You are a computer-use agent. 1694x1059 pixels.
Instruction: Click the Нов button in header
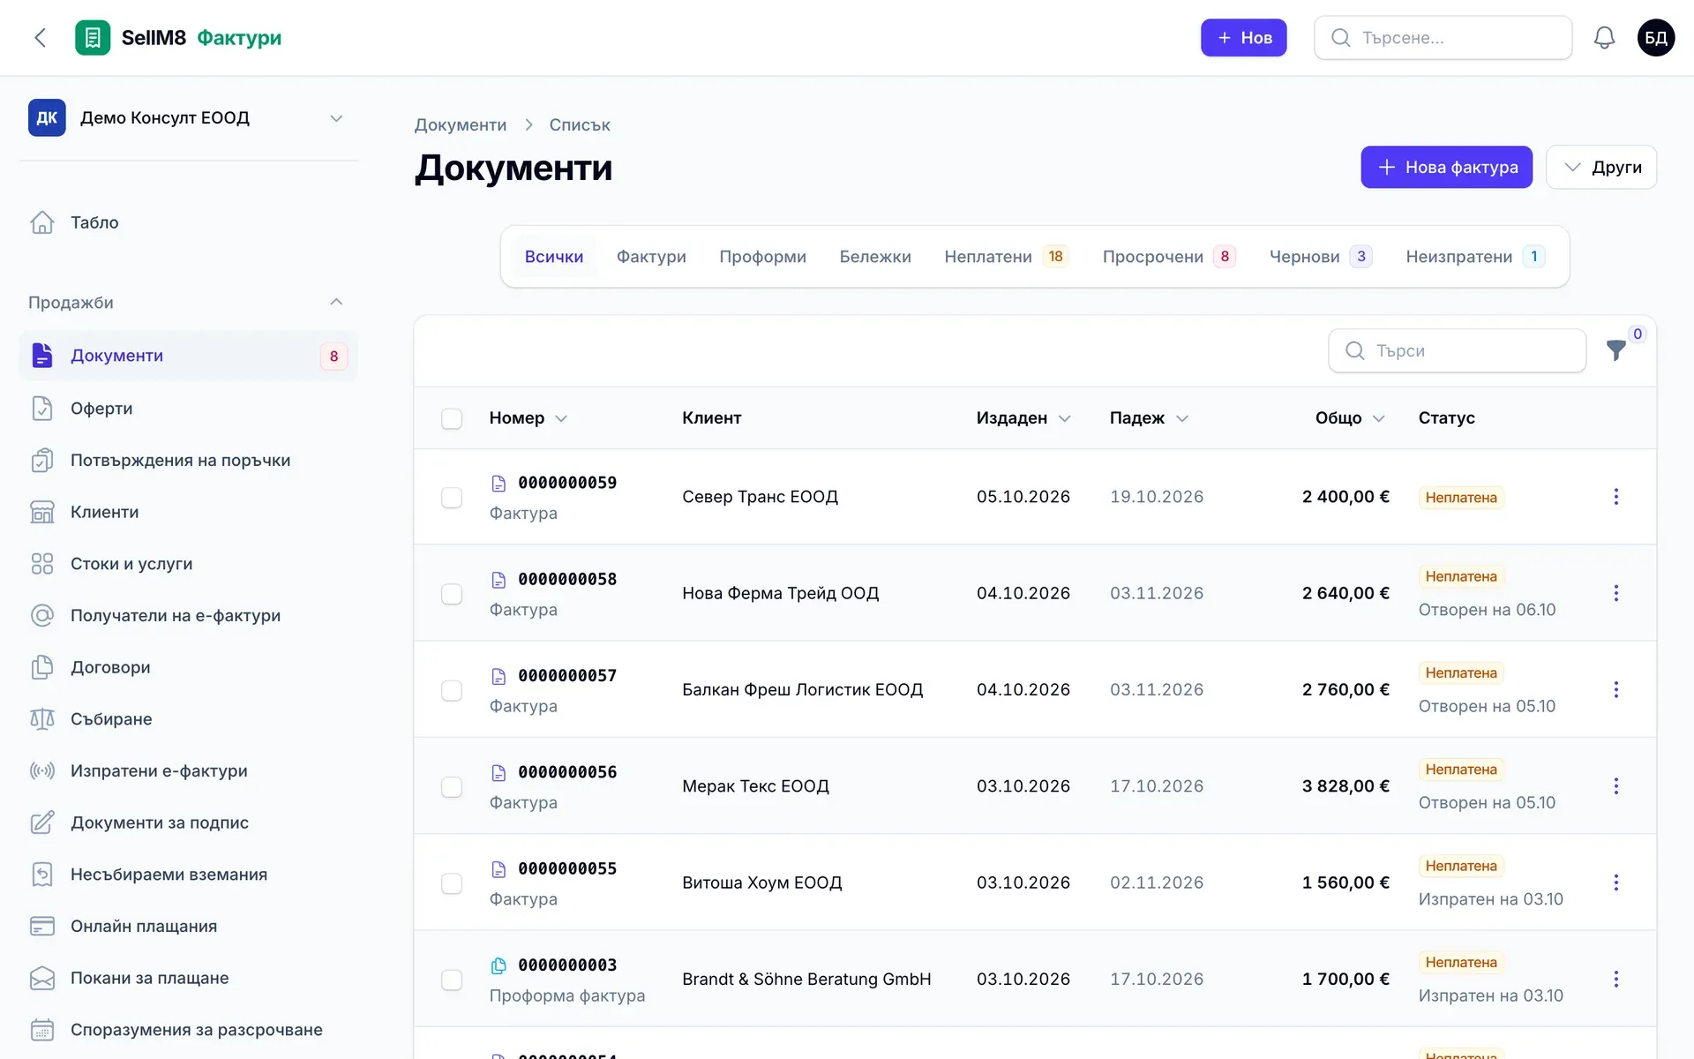[x=1243, y=38]
